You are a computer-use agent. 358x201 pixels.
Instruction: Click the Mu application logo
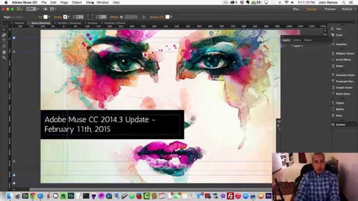20,9
